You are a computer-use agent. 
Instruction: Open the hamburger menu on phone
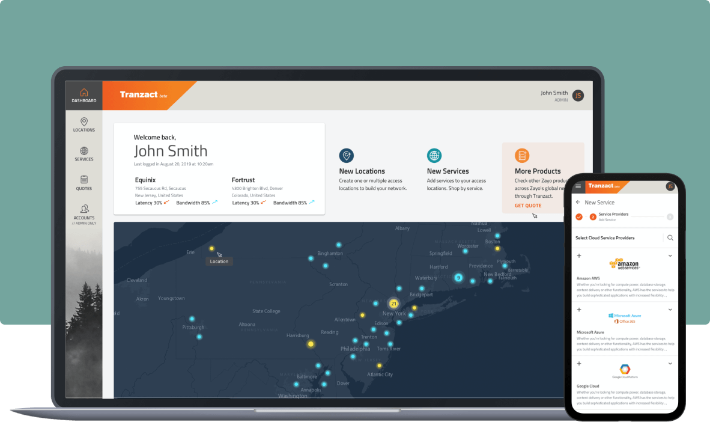tap(578, 186)
